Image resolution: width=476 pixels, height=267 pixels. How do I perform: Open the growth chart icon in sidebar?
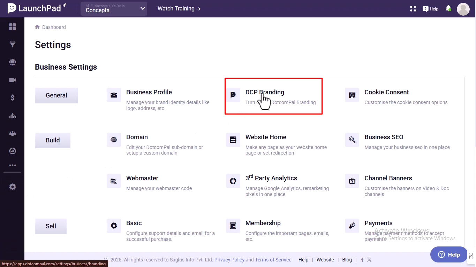point(13,116)
